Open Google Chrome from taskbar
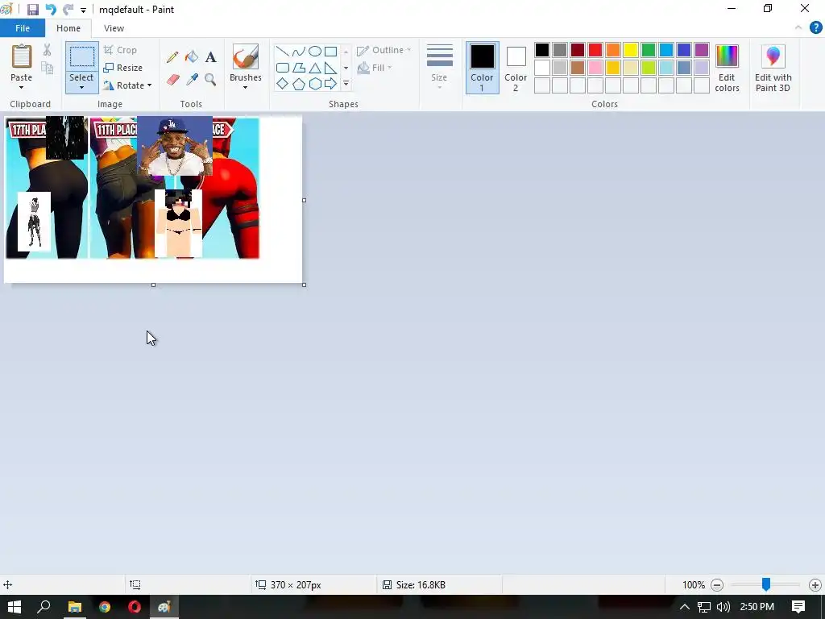This screenshot has width=825, height=619. coord(105,607)
